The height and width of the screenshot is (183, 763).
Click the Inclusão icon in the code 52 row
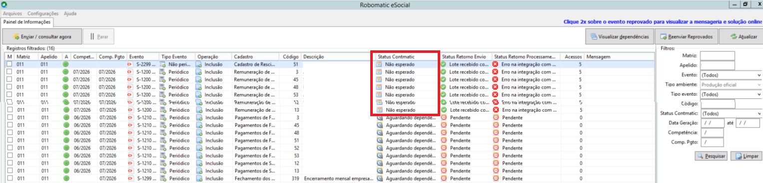pyautogui.click(x=199, y=148)
